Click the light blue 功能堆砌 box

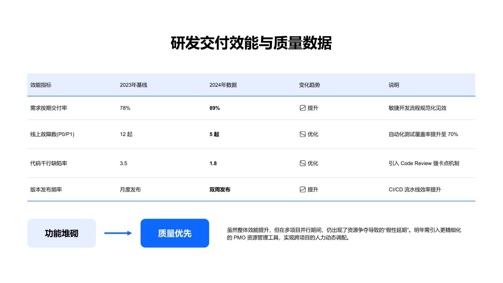(x=62, y=233)
